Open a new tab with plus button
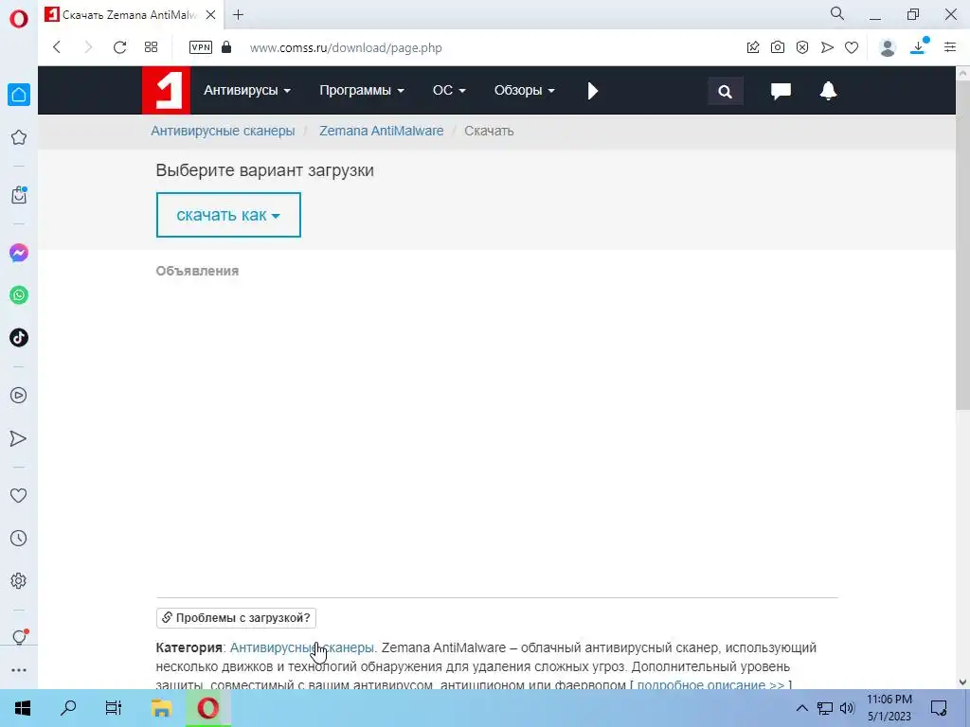 coord(238,15)
